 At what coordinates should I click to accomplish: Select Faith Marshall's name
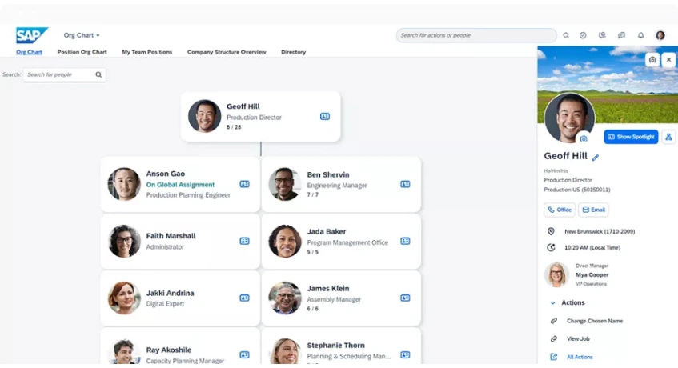(171, 236)
